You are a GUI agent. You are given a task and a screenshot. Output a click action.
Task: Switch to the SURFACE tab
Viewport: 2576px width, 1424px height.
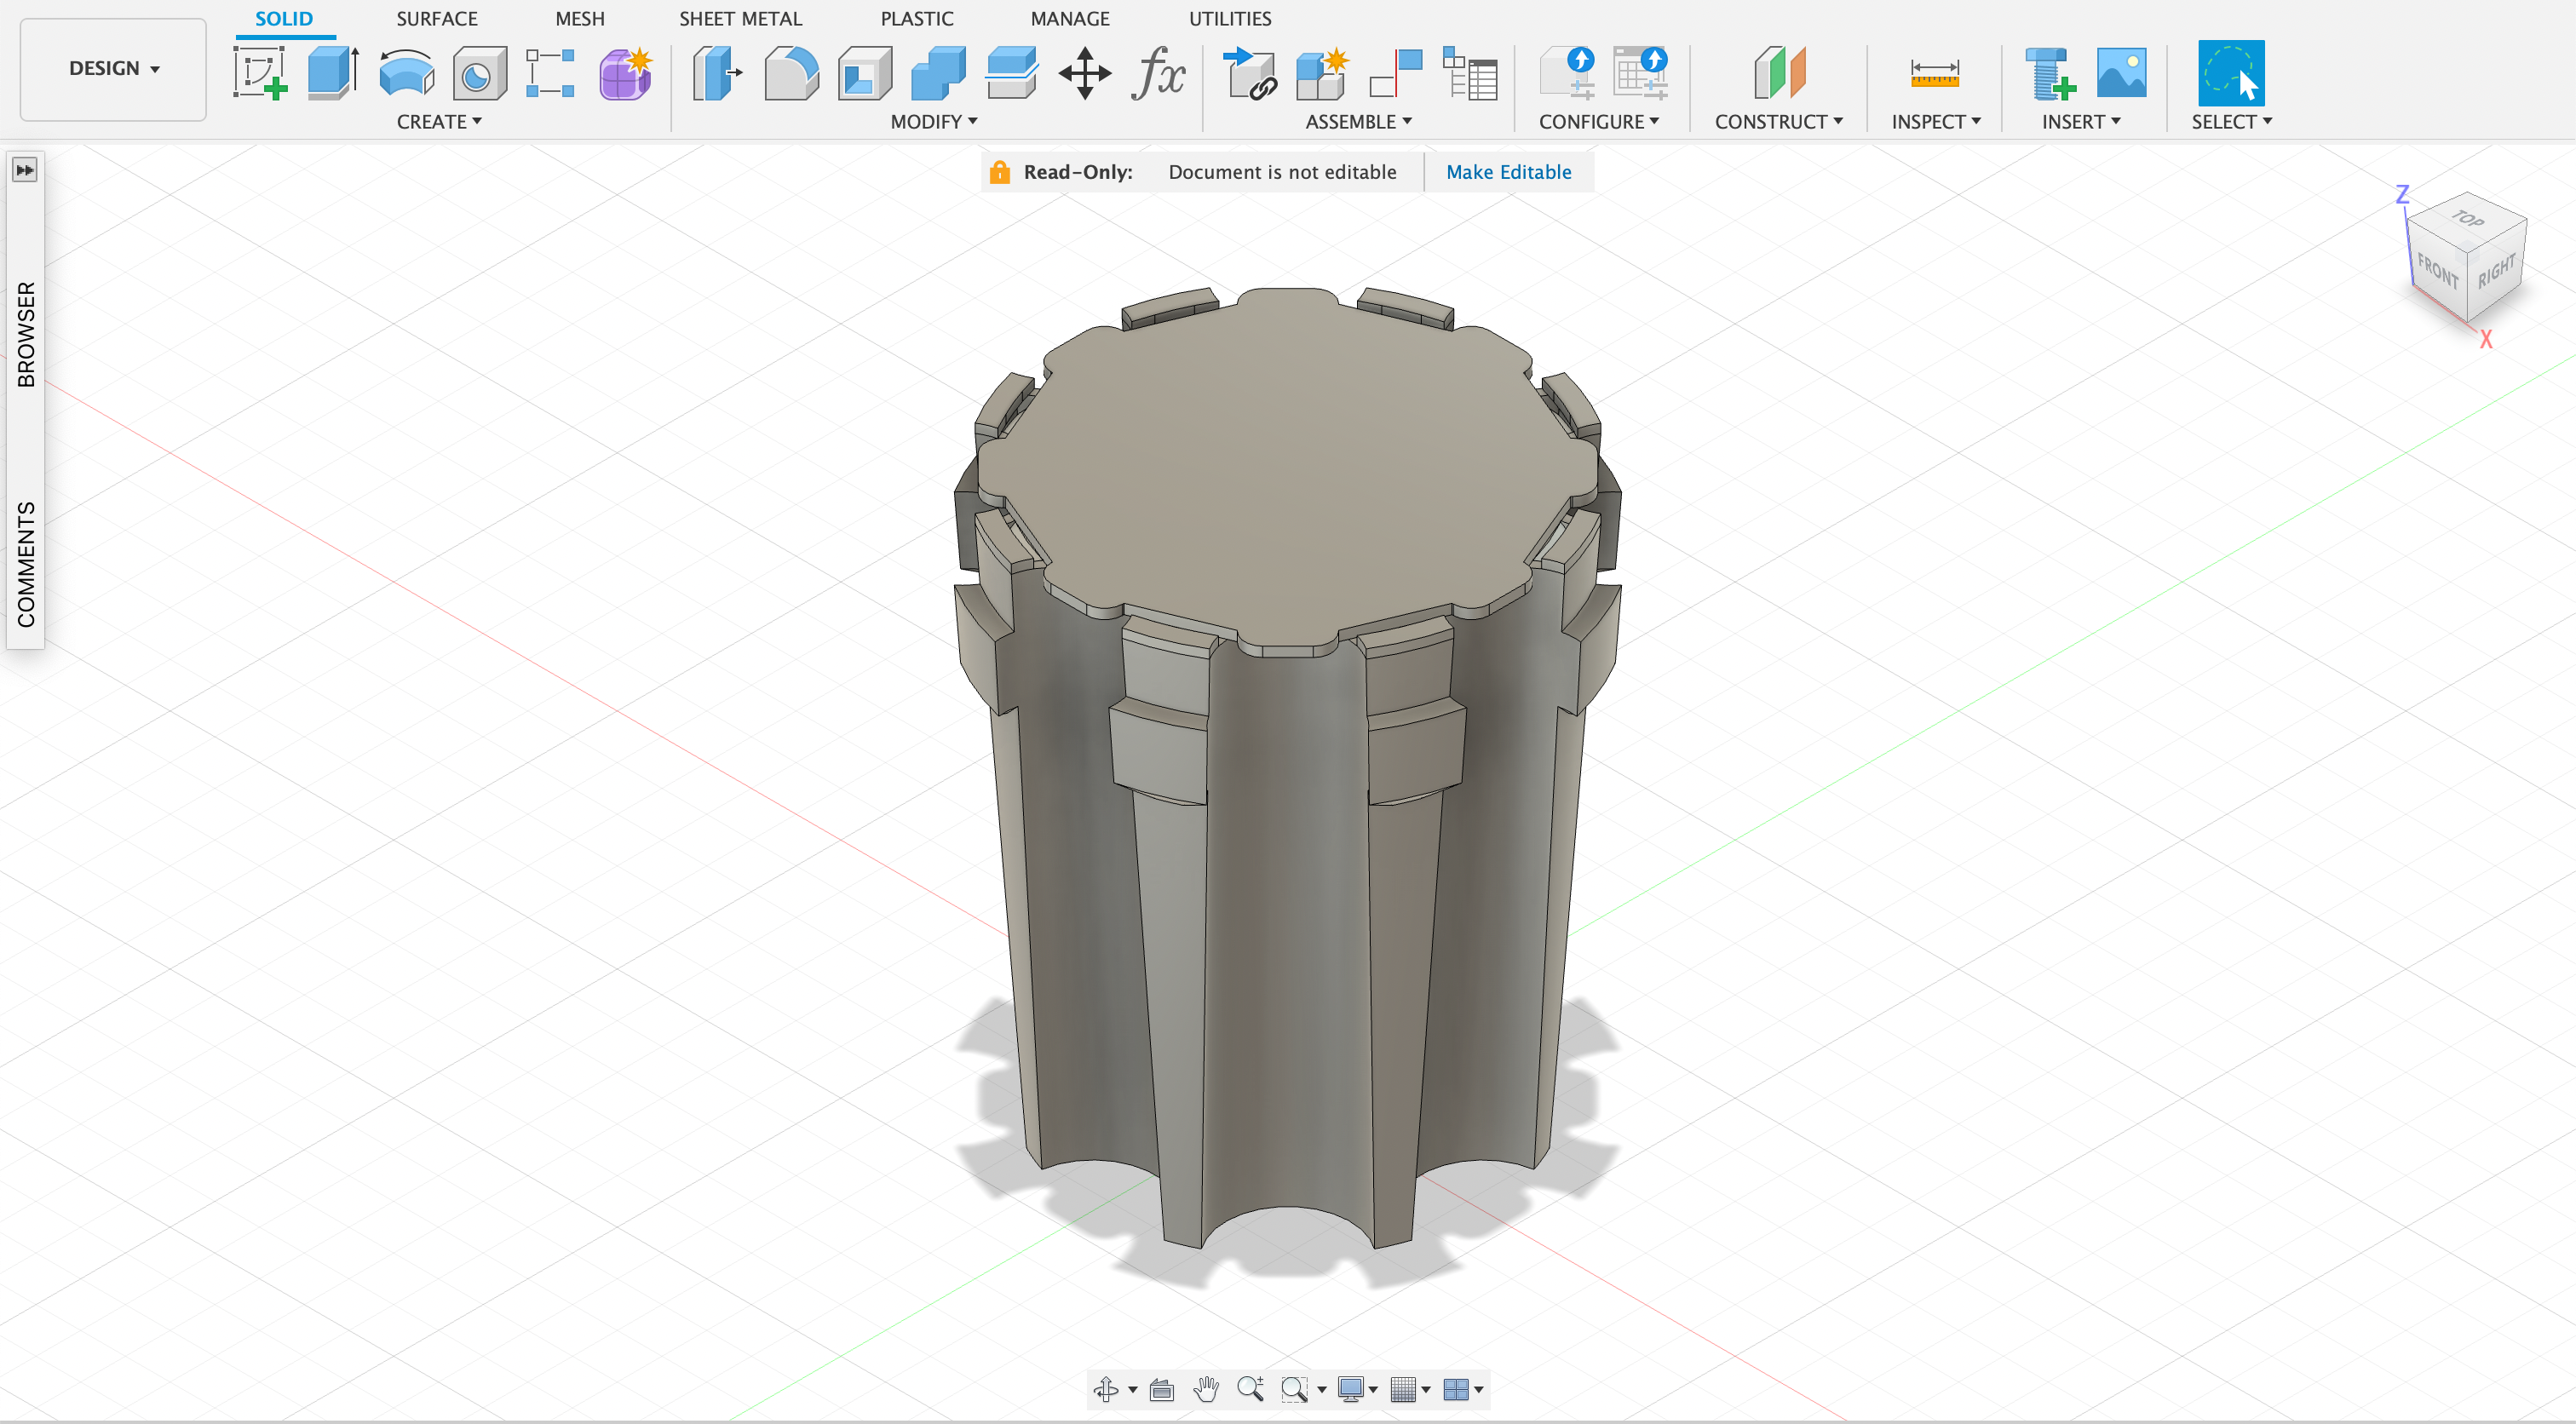437,18
